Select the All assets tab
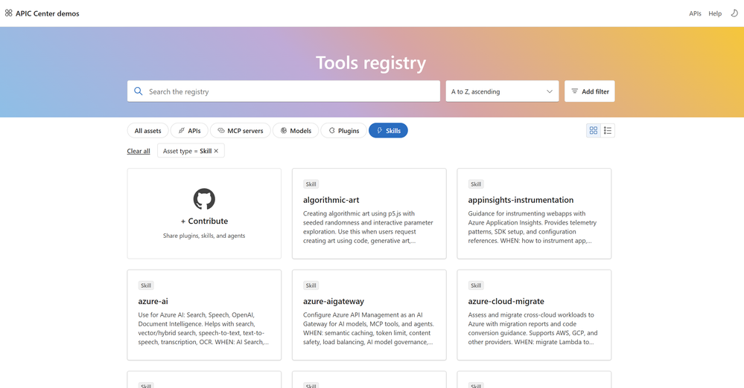 coord(147,131)
